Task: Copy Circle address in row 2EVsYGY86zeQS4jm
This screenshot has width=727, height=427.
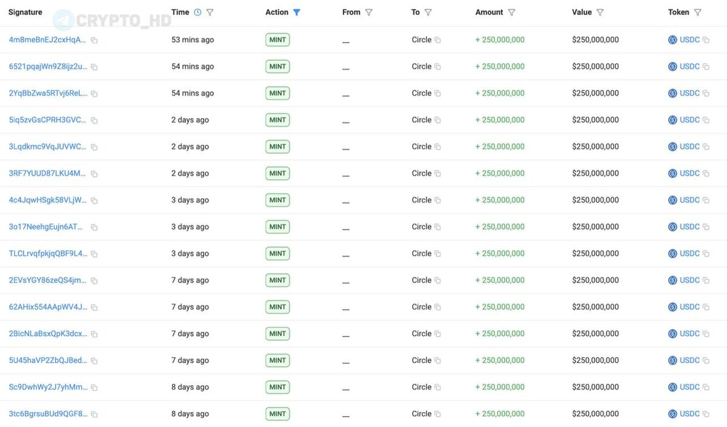Action: (x=437, y=280)
